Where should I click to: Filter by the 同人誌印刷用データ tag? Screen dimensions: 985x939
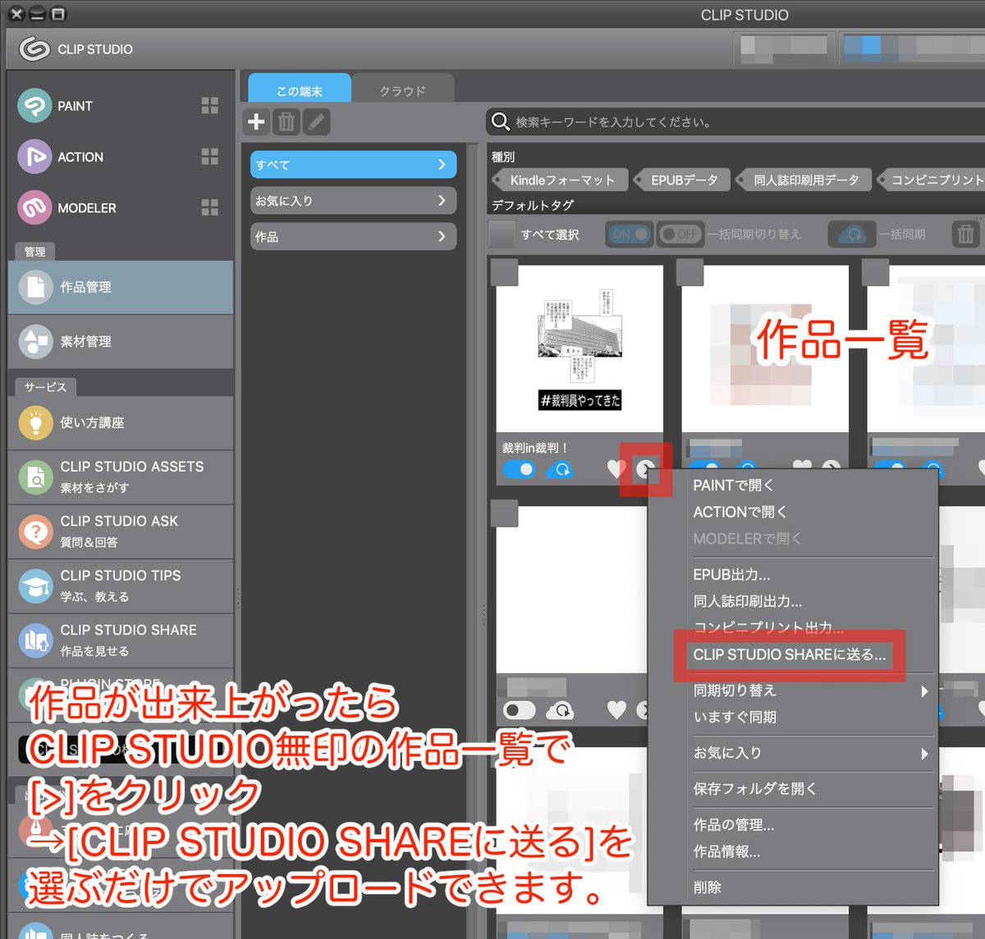(804, 180)
